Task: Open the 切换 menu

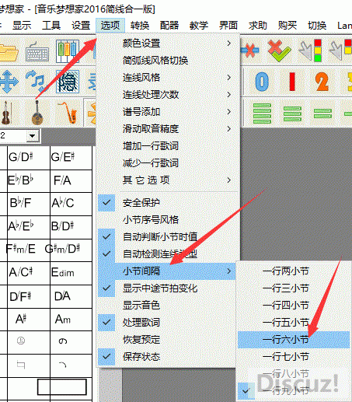Action: (317, 26)
